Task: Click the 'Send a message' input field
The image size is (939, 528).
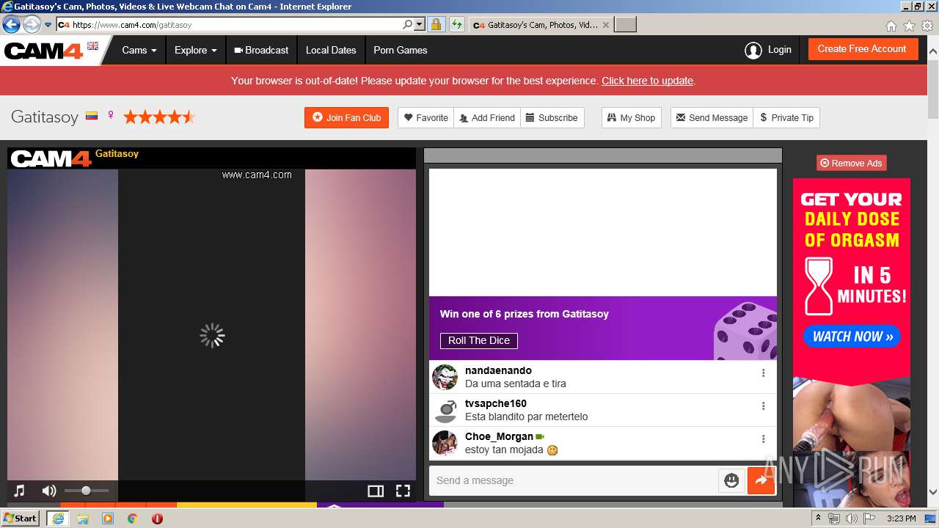Action: click(x=574, y=480)
